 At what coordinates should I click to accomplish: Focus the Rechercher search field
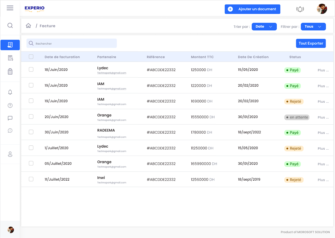(74, 43)
